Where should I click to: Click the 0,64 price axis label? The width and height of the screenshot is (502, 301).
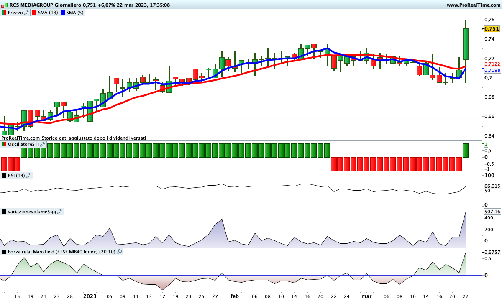[489, 136]
